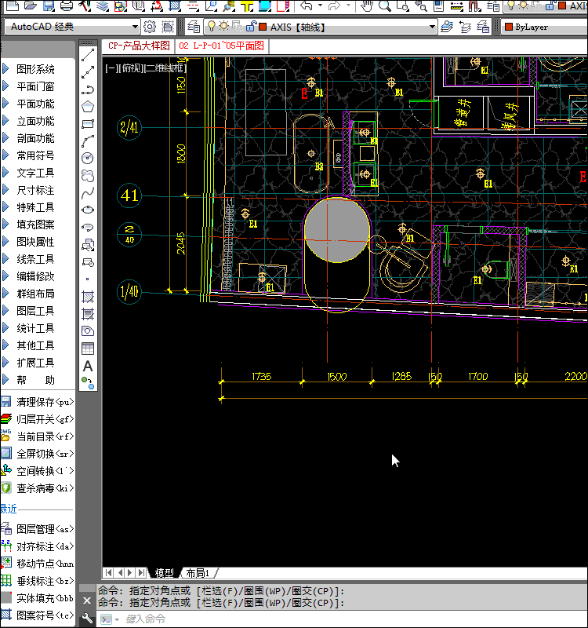The height and width of the screenshot is (628, 588).
Task: Select the Polygon draw tool
Action: pos(88,107)
